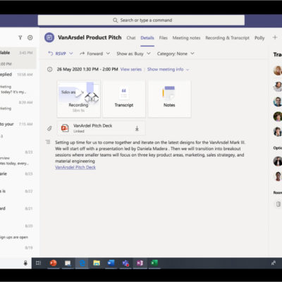This screenshot has height=282, width=282.
Task: Click the chat list settings icon beside filter
Action: coord(30,37)
